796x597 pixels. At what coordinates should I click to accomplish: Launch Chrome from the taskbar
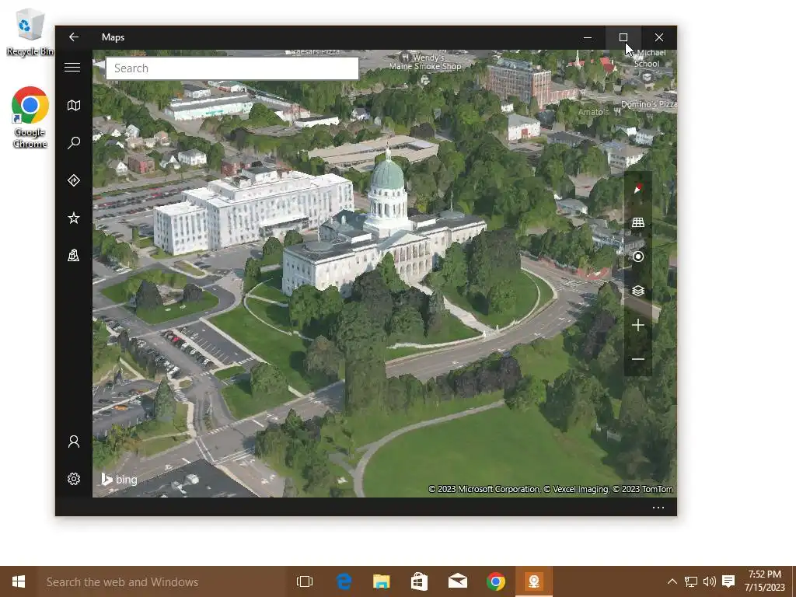click(x=495, y=581)
